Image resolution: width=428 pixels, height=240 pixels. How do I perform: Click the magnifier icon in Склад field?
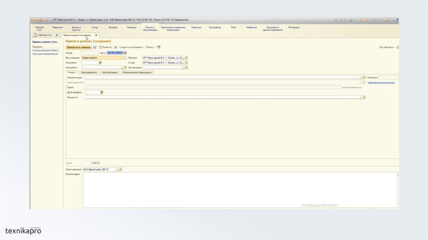pos(186,62)
